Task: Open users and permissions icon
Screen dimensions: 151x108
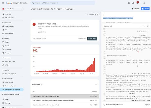Action: pyautogui.click(x=133, y=3)
